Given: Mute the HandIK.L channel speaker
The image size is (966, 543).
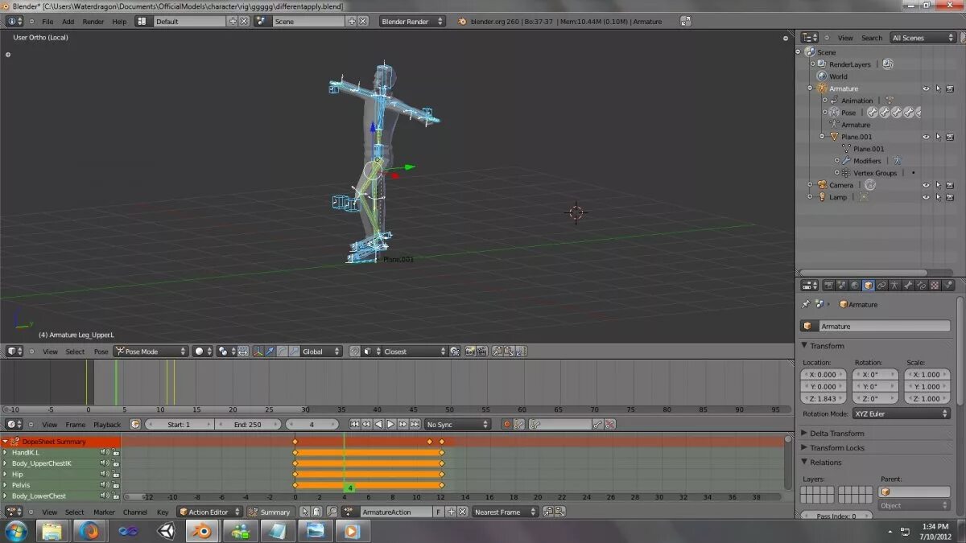Looking at the screenshot, I should tap(104, 453).
